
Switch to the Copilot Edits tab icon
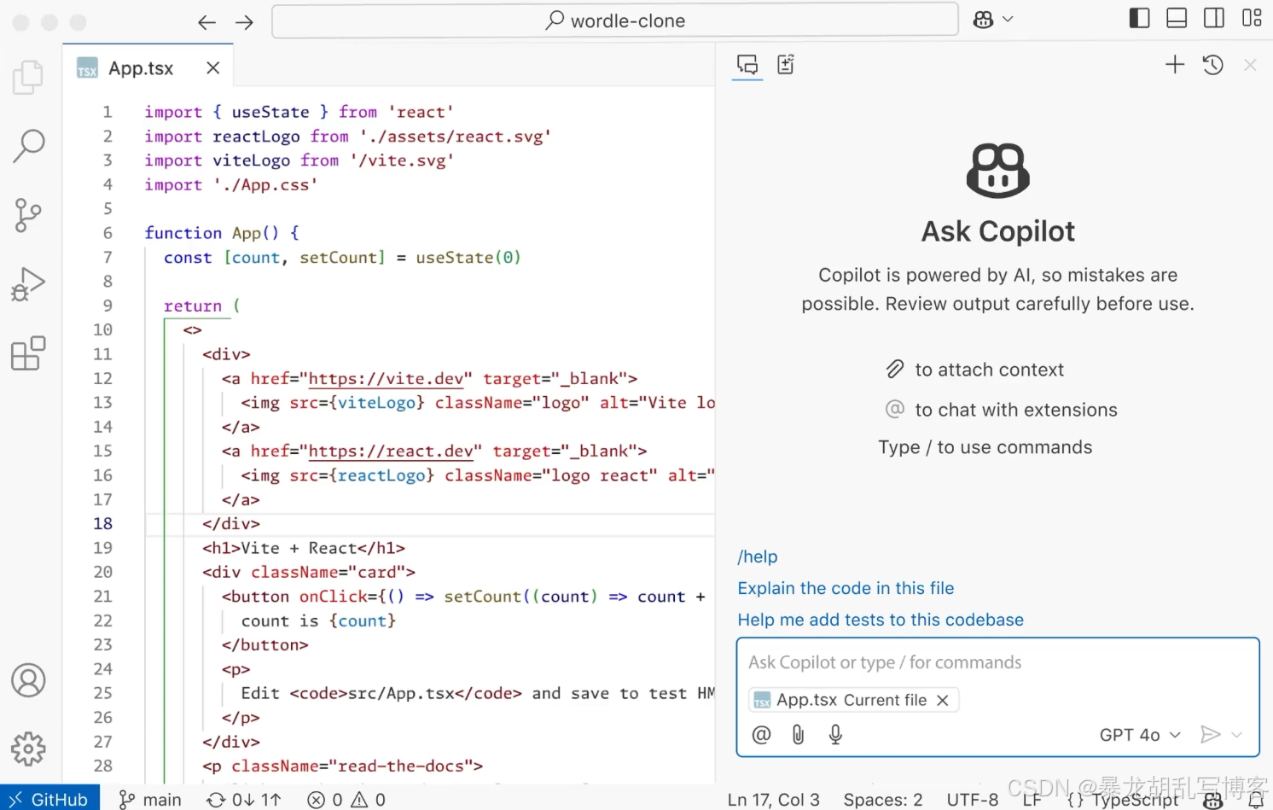coord(786,65)
